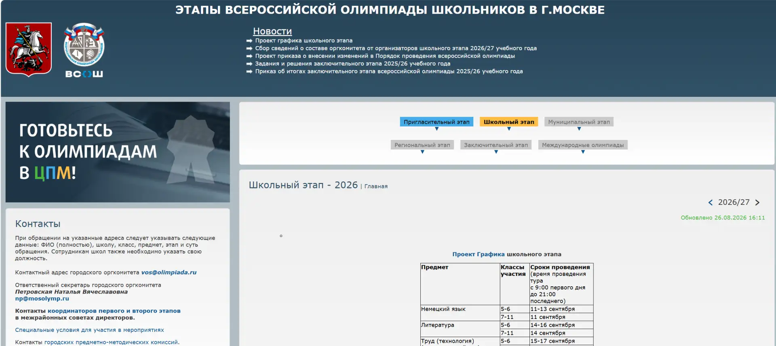Click the Немецкий язык table cell
The image size is (776, 346).
pyautogui.click(x=460, y=313)
